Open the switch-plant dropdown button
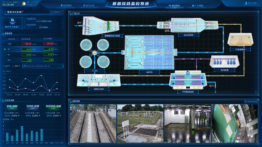 coord(57,12)
